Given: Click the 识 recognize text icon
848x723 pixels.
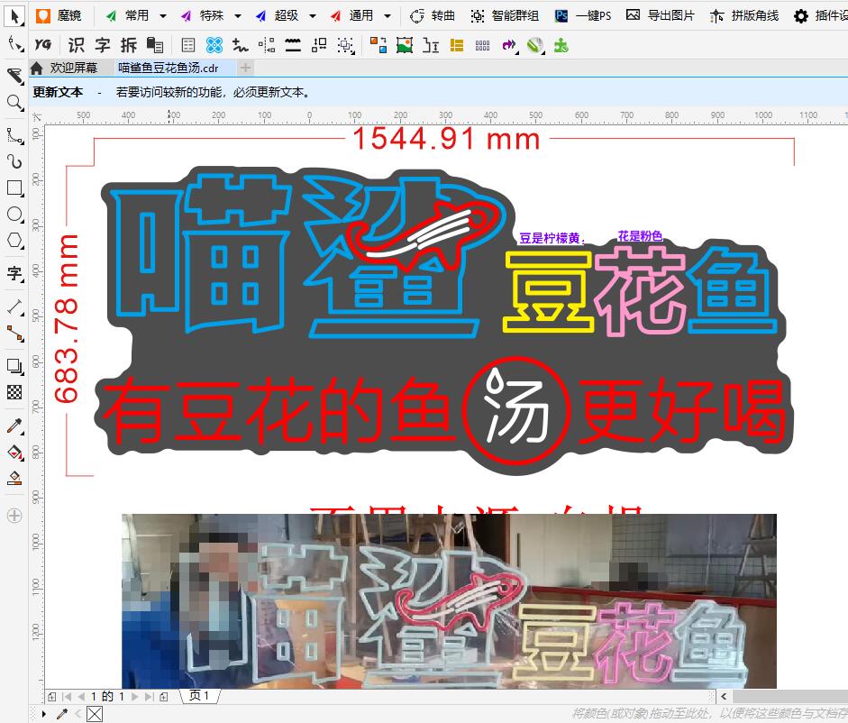Looking at the screenshot, I should click(76, 45).
